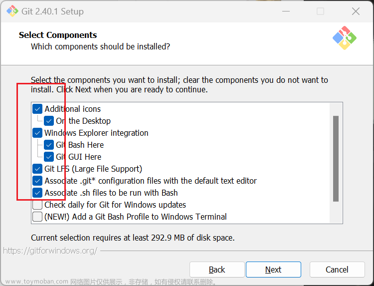The image size is (374, 286).
Task: Enable Check daily for Git for Windows updates
Action: coord(37,205)
